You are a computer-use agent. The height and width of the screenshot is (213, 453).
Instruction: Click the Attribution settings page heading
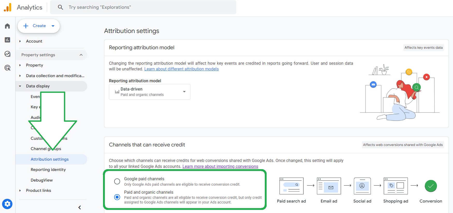tap(131, 31)
